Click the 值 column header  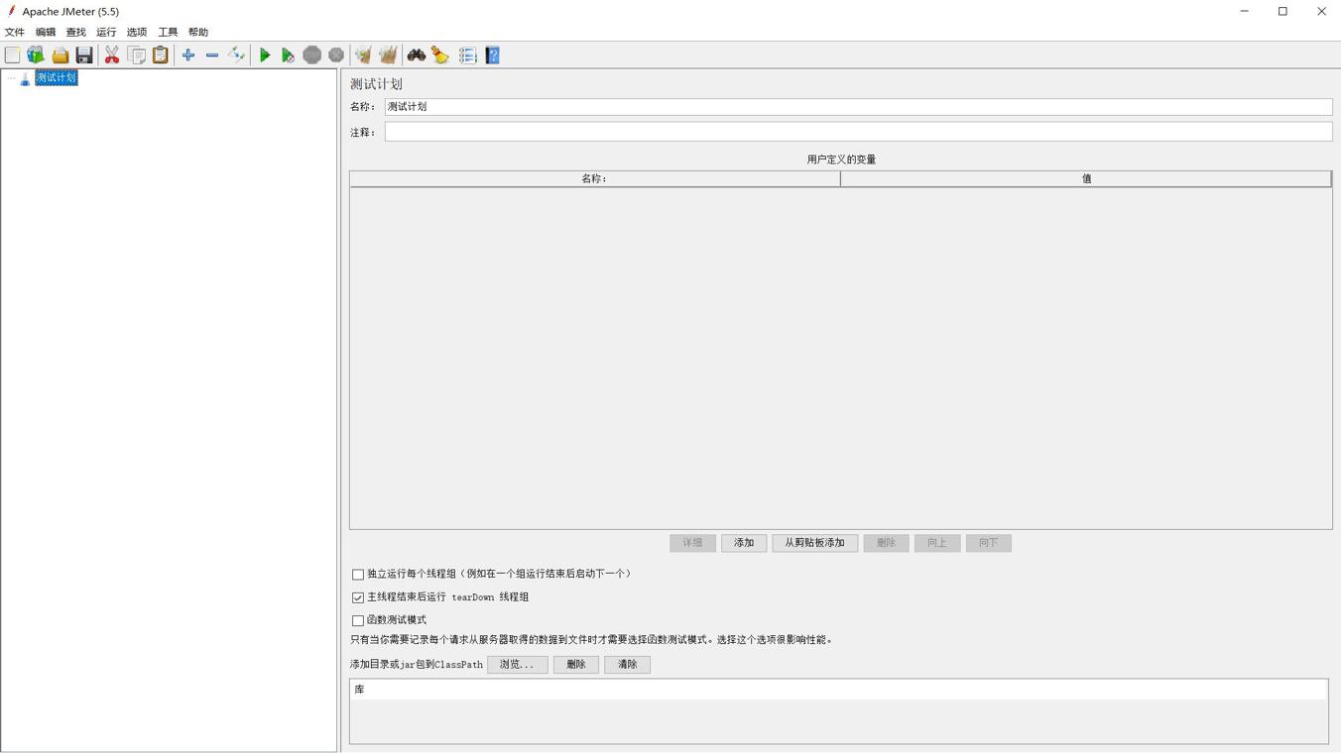point(1086,178)
